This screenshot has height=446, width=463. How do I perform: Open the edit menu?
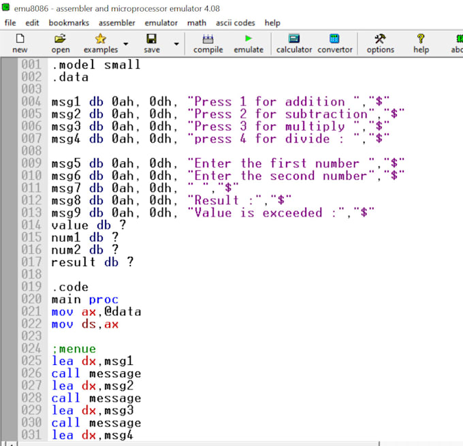click(x=32, y=22)
